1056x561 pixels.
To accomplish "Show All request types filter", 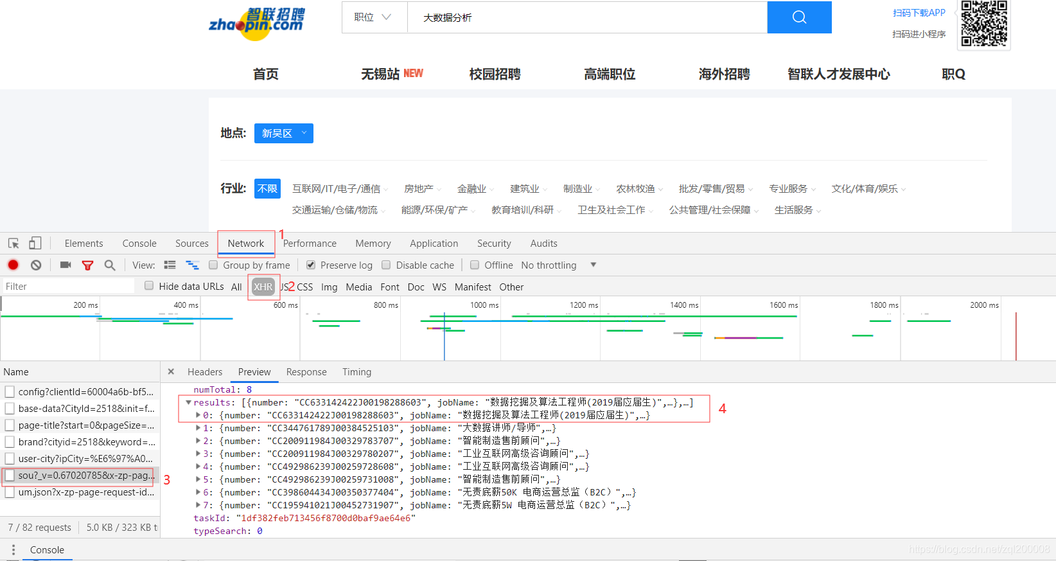I will coord(236,287).
